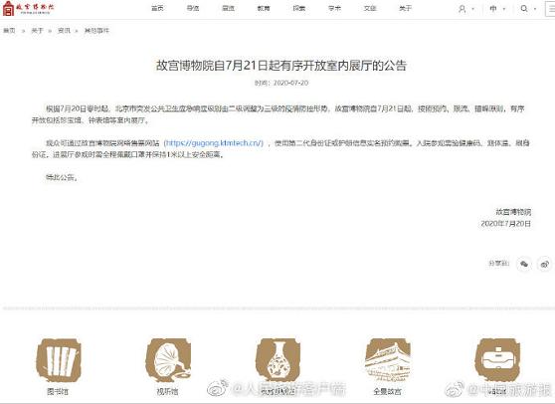This screenshot has width=555, height=404.
Task: Click the 分享到 share label
Action: [498, 263]
